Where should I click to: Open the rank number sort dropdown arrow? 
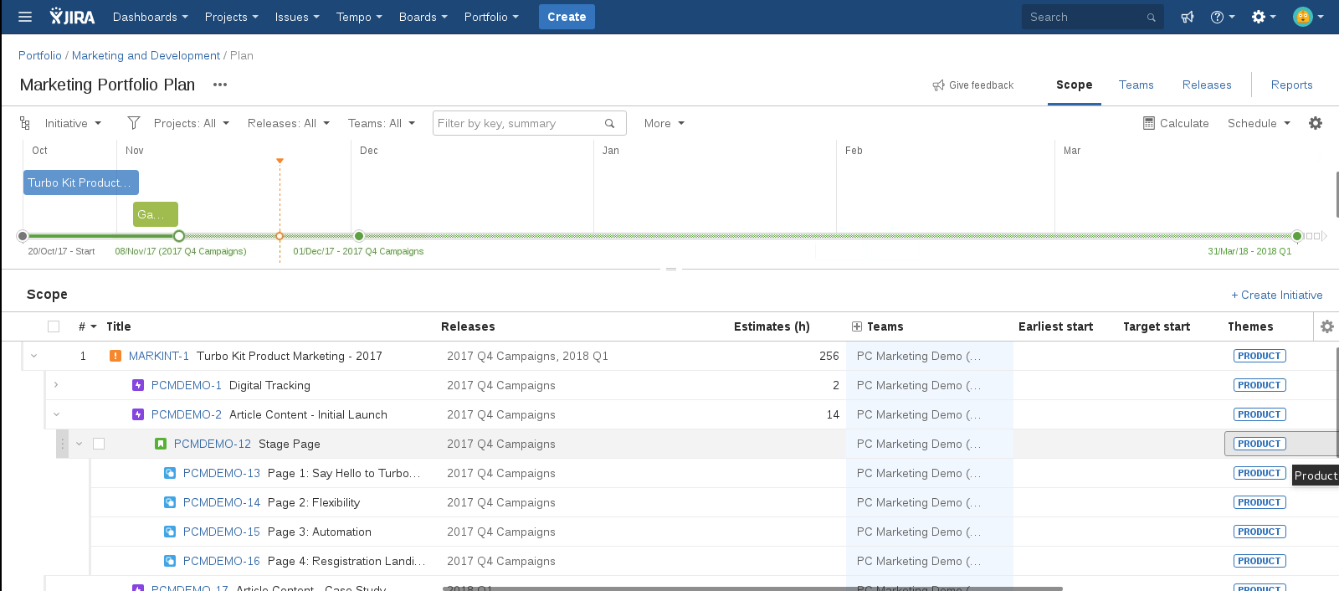[94, 326]
